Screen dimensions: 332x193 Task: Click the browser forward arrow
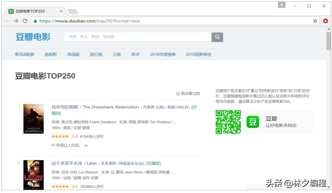[16, 21]
